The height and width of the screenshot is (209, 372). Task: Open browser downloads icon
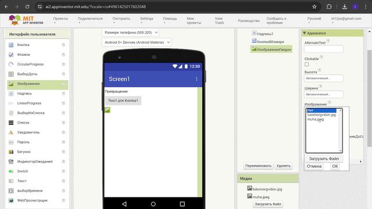[x=345, y=6]
